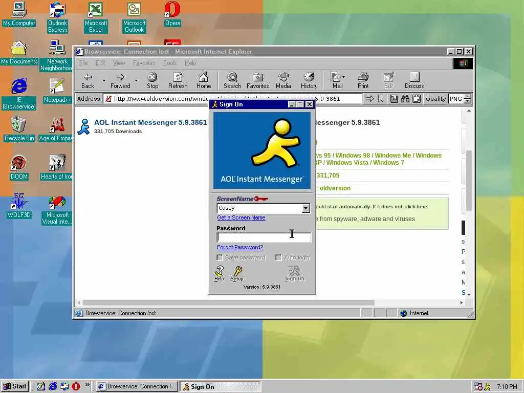Open Setup in AIM Sign On window
Screen dimensions: 524x393
[x=237, y=274]
